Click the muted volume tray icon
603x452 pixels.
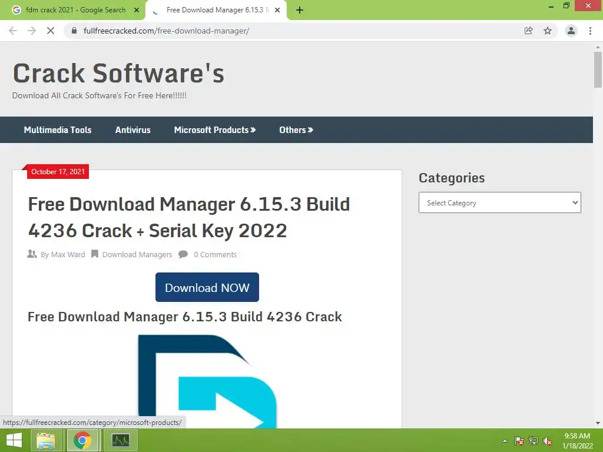(x=547, y=441)
